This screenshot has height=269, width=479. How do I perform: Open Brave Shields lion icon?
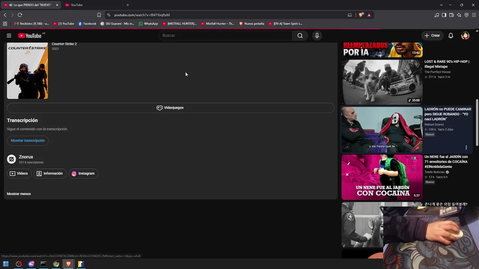(x=361, y=15)
